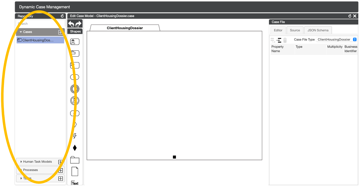Click the trash icon in Case File
The height and width of the screenshot is (186, 360).
pos(285,40)
